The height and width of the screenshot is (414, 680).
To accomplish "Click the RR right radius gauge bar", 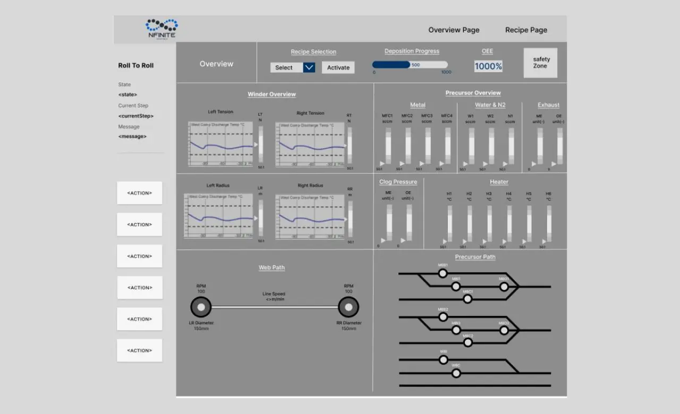I will click(x=350, y=219).
